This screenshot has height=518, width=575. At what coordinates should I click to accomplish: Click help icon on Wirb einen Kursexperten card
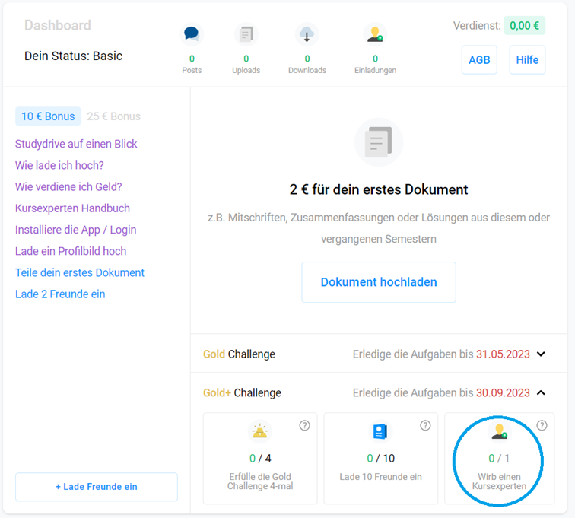[x=542, y=425]
